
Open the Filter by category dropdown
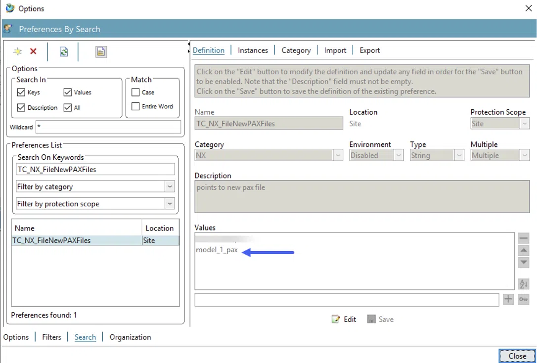pyautogui.click(x=170, y=187)
